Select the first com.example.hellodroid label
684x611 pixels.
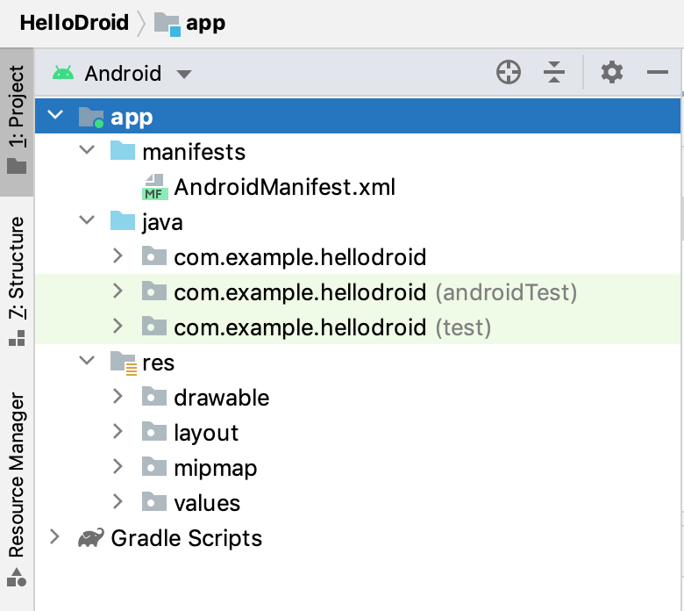[x=300, y=257]
